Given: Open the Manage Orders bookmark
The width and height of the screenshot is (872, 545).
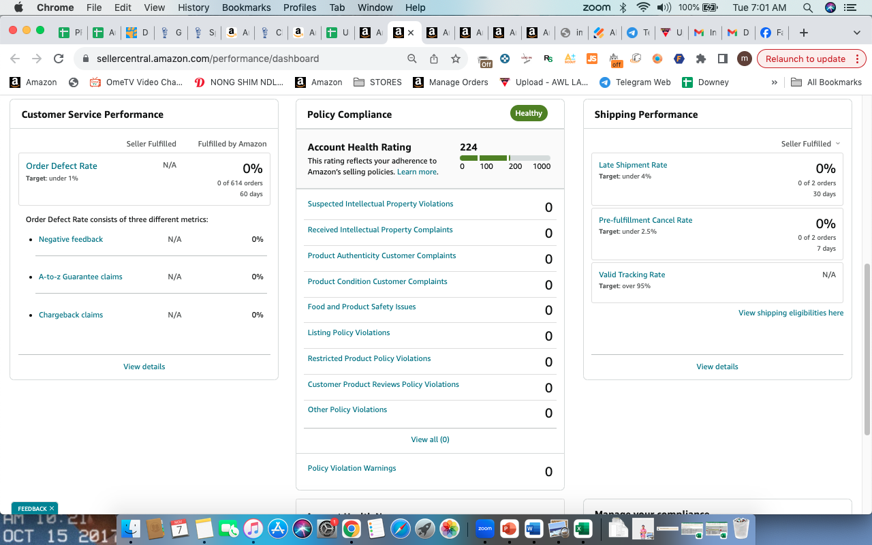Looking at the screenshot, I should point(450,82).
